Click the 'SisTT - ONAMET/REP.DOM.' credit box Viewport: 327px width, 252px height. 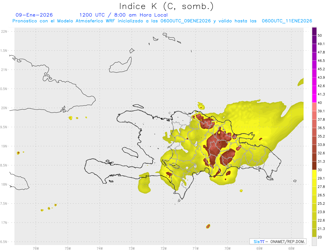(278, 241)
